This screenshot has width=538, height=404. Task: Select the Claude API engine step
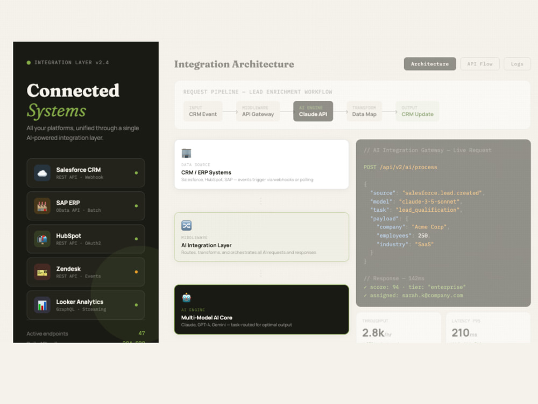coord(313,112)
